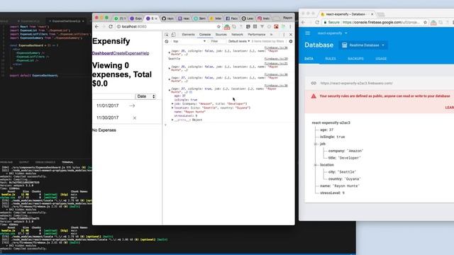
Task: Click the Help link in Expensify
Action: [x=145, y=53]
